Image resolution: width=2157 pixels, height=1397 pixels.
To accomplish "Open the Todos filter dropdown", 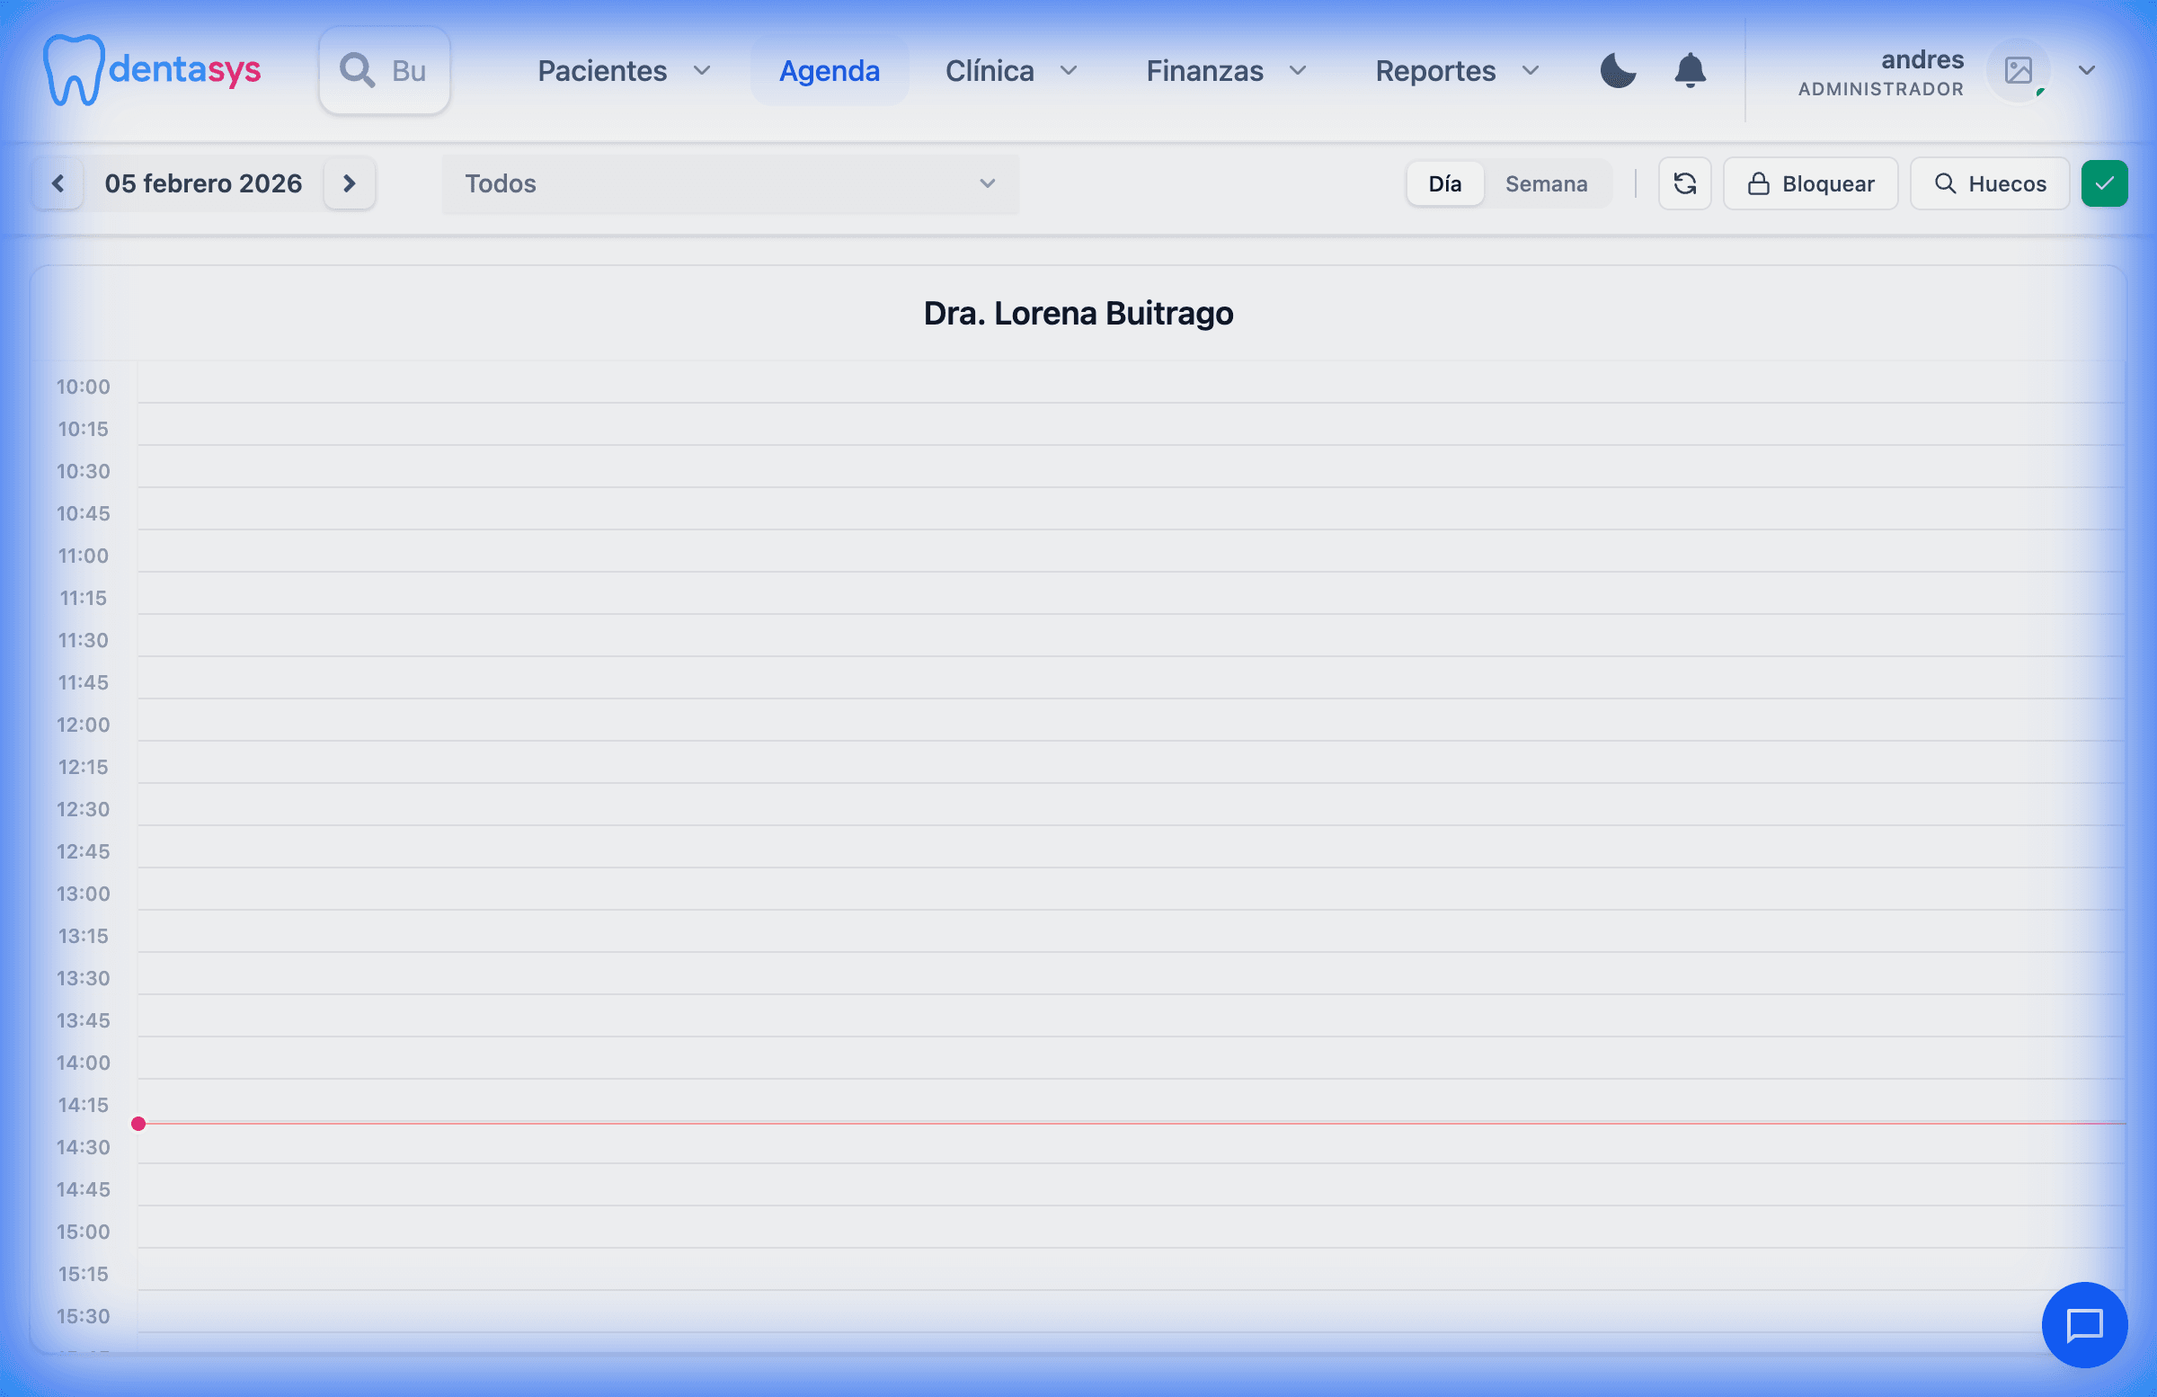I will (x=730, y=184).
